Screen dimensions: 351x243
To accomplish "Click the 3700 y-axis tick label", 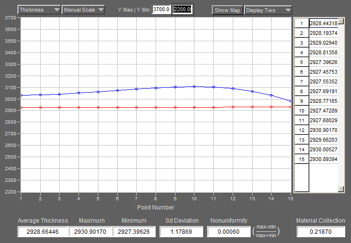I will coord(11,17).
